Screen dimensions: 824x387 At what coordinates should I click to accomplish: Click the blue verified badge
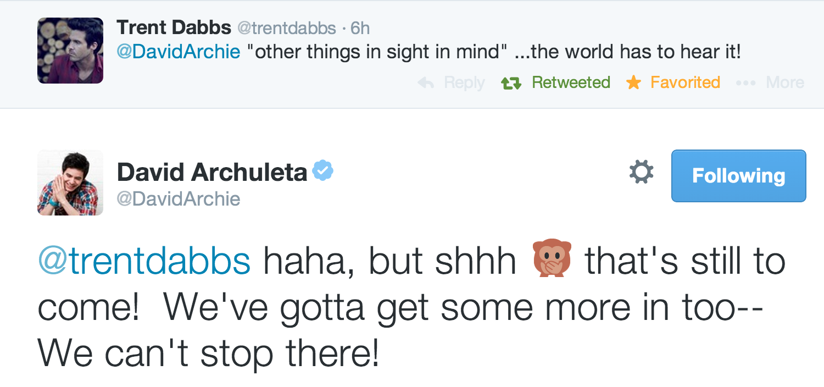323,171
